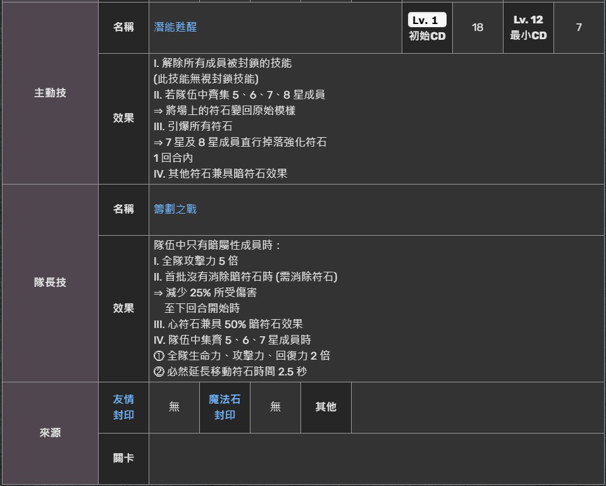Image resolution: width=606 pixels, height=486 pixels.
Task: Click the minimum CD value 7
Action: 579,27
